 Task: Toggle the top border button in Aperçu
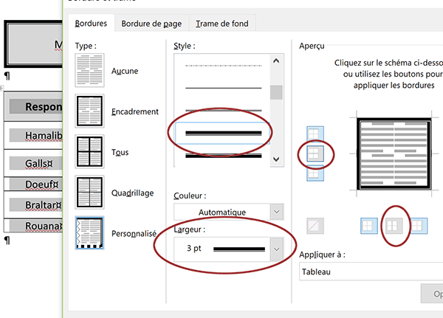point(315,134)
